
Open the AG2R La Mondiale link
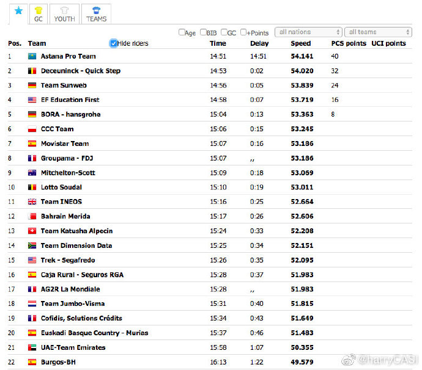click(70, 289)
